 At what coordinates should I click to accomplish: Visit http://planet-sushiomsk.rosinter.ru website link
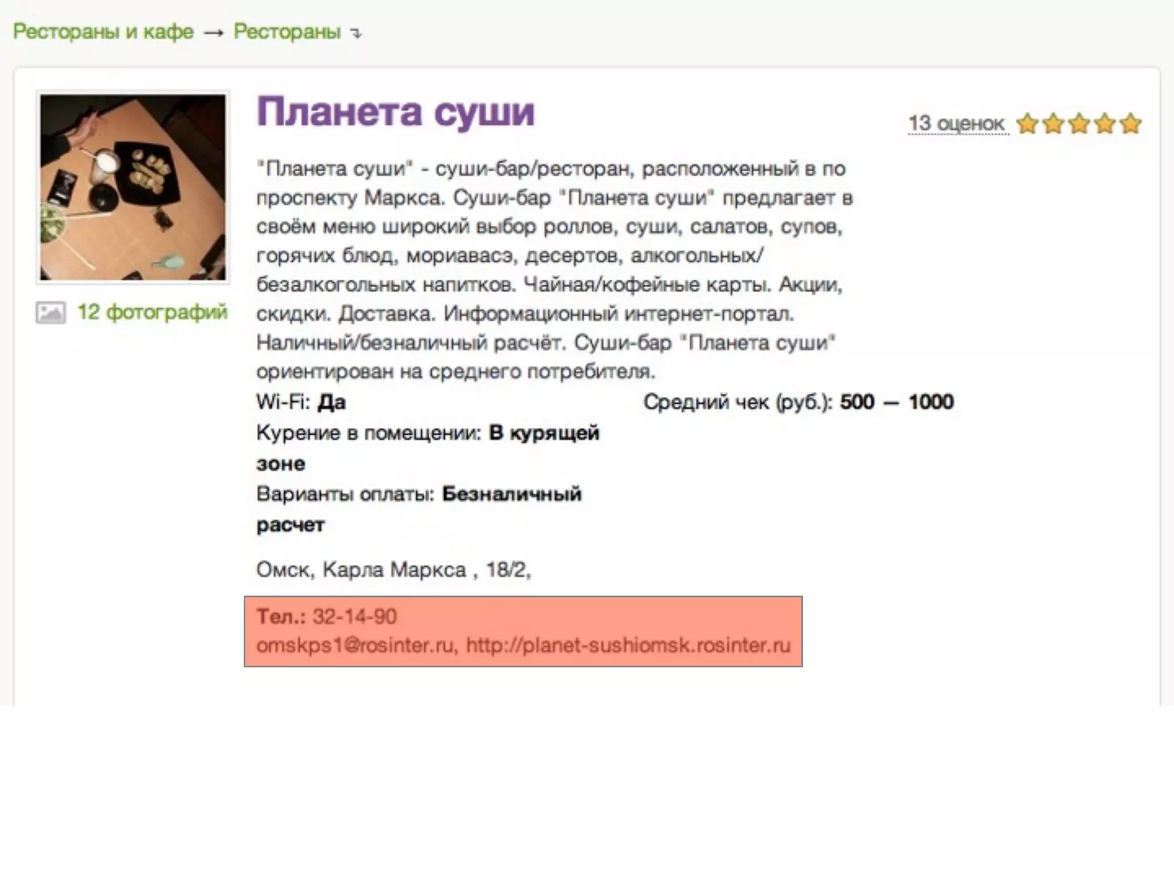(x=628, y=646)
